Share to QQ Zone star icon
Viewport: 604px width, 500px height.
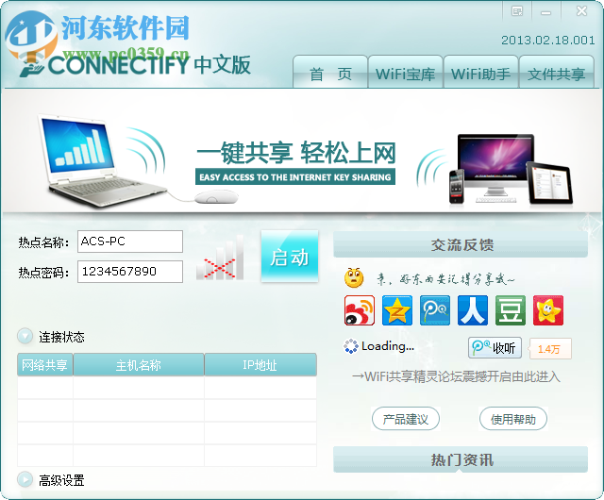(x=397, y=310)
